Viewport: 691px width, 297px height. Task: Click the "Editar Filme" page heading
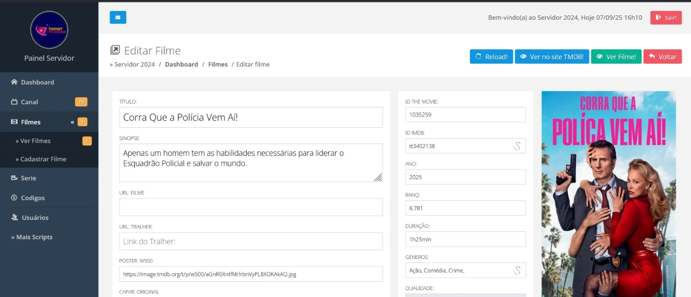(x=153, y=50)
